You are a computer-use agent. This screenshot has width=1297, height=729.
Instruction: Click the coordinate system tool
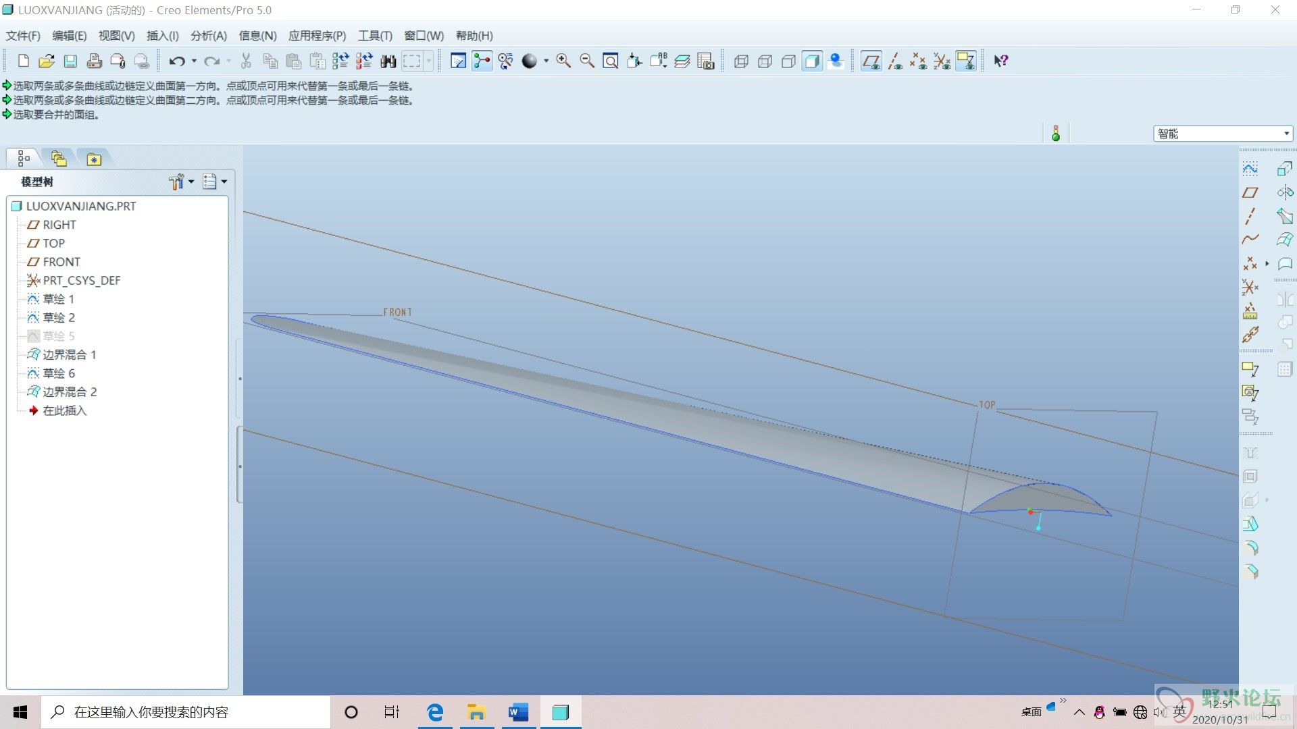pos(1250,287)
